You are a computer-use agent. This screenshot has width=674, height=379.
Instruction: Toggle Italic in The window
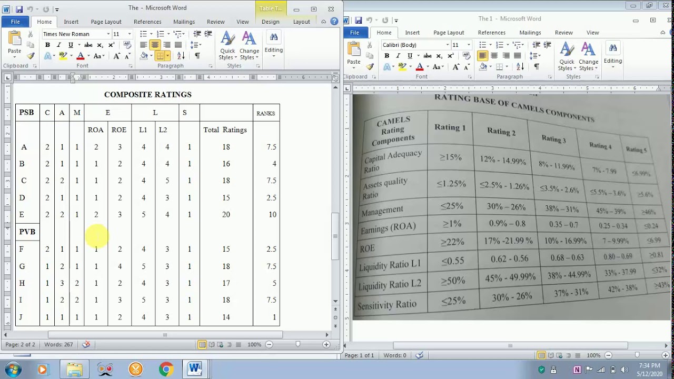(x=59, y=45)
